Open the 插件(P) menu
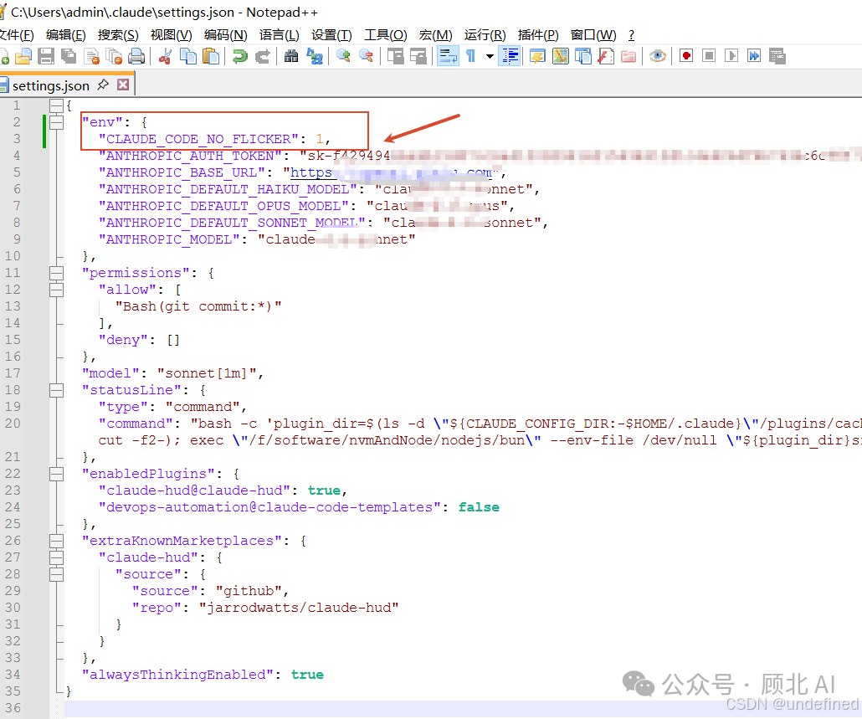862x719 pixels. (538, 35)
